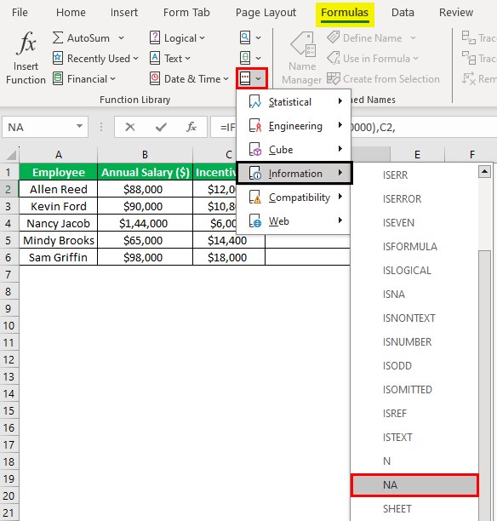
Task: Expand the Date & Time dropdown arrow
Action: pos(226,79)
